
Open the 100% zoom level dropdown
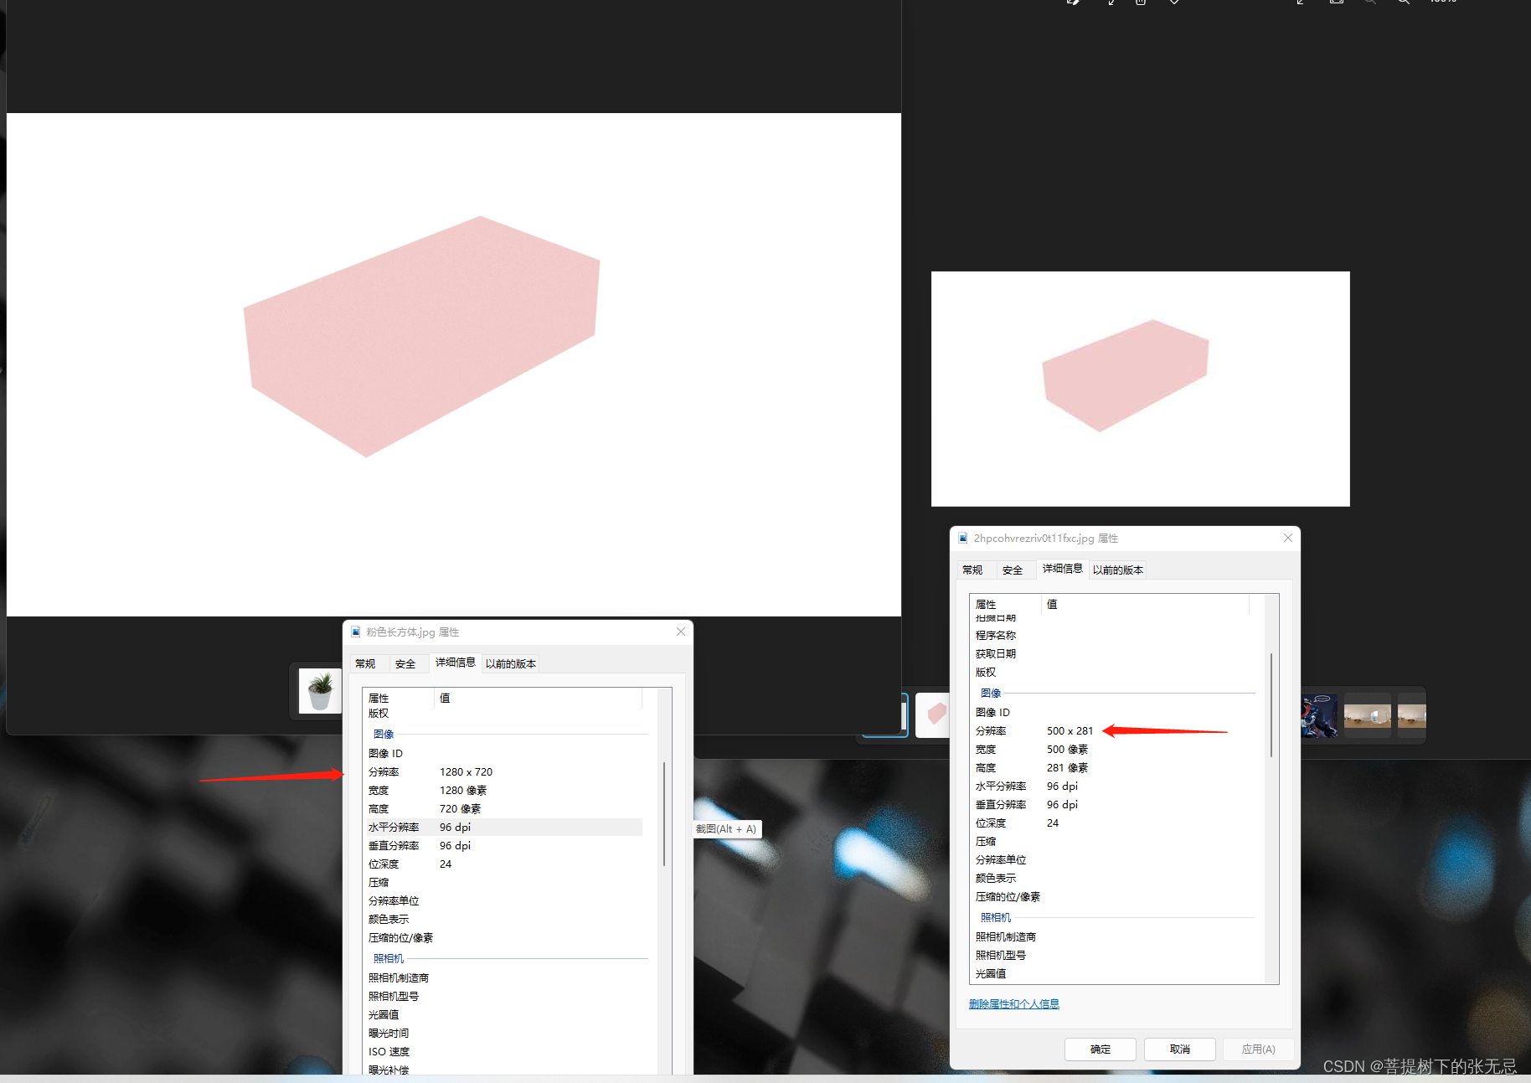(1443, 3)
